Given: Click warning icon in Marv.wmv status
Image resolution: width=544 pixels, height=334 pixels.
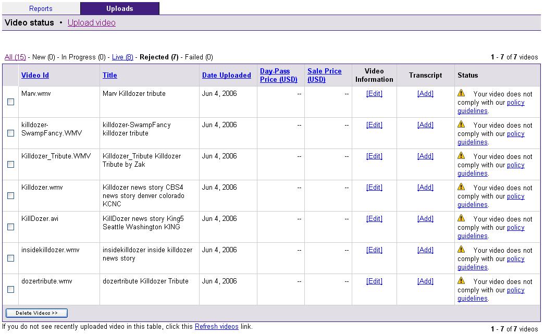Looking at the screenshot, I should click(x=461, y=93).
